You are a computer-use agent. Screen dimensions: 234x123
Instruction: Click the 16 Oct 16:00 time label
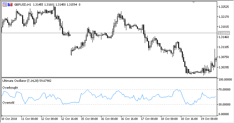(129, 119)
